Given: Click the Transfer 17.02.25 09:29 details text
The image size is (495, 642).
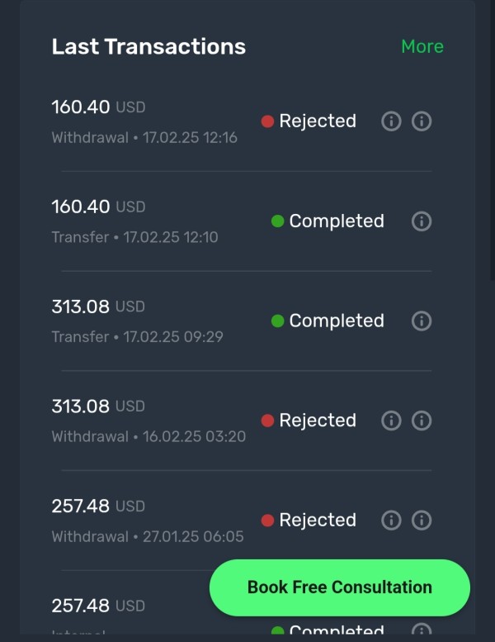Looking at the screenshot, I should (x=137, y=337).
